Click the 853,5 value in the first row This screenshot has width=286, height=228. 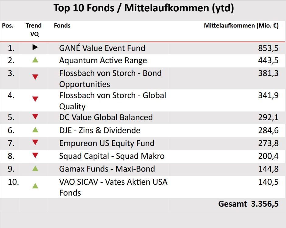click(x=268, y=48)
